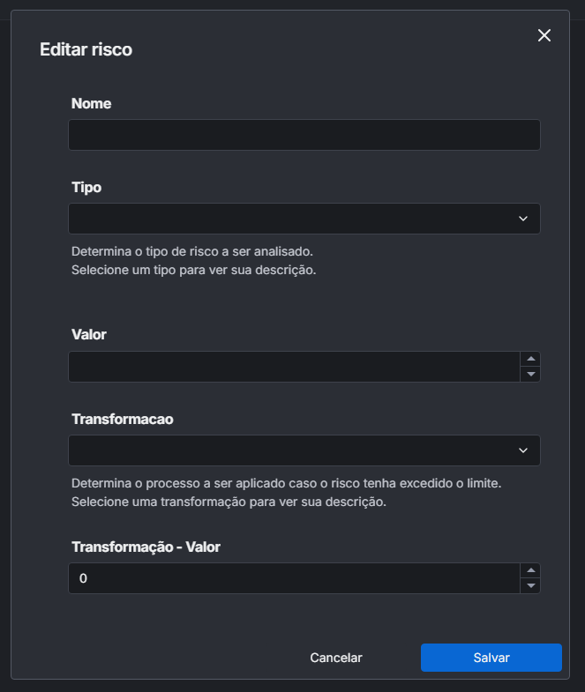This screenshot has height=692, width=585.
Task: Click the Tipo field label
Action: 86,187
